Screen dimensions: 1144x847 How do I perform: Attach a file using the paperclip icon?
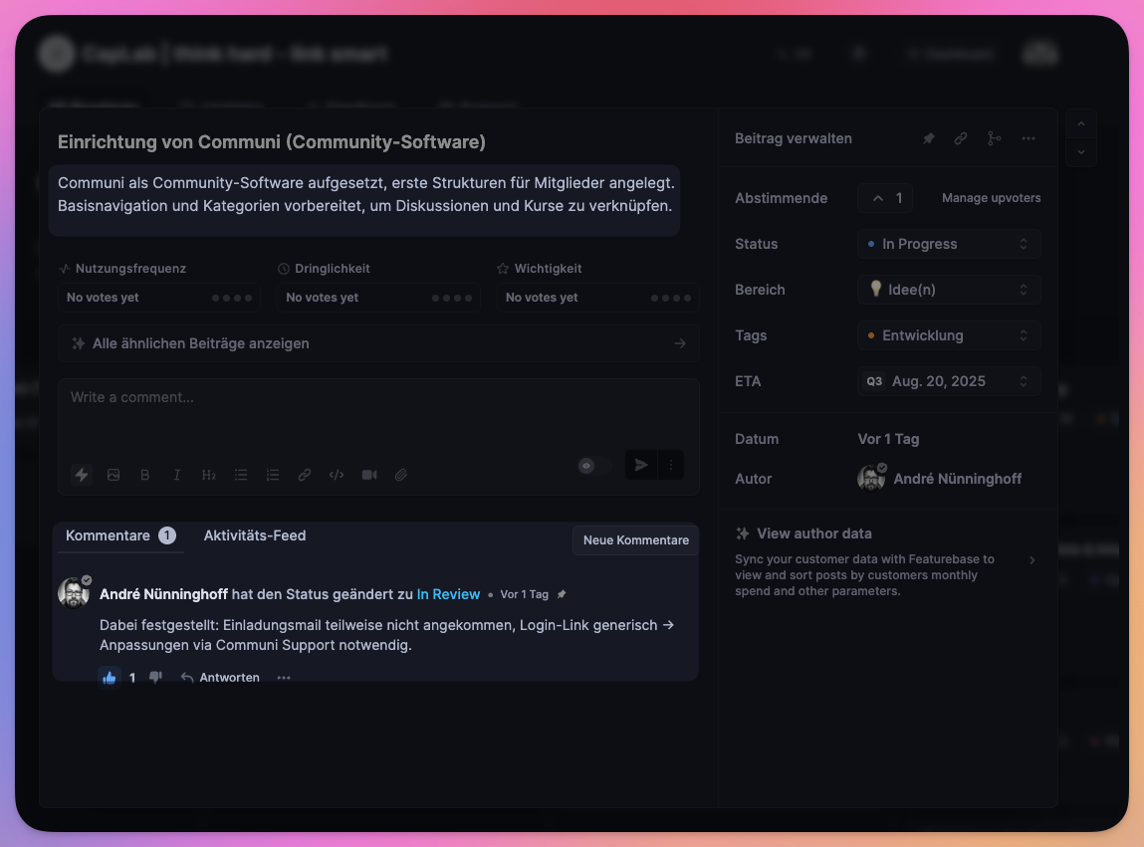click(401, 475)
